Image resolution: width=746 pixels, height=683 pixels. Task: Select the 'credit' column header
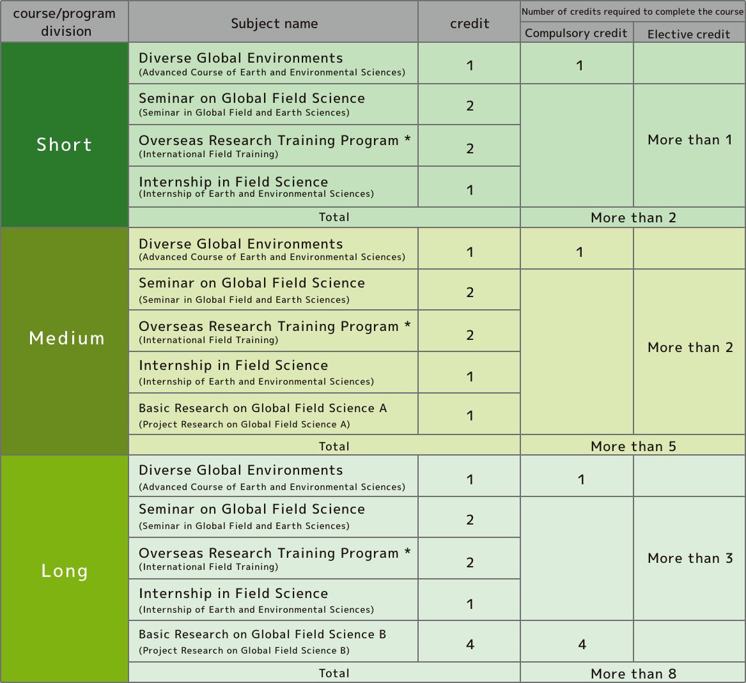[x=469, y=23]
